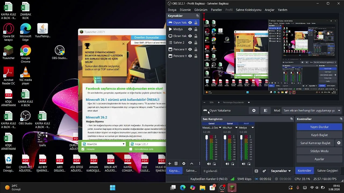Toggle the lock on the Oyun Yakalama source

coord(196,23)
